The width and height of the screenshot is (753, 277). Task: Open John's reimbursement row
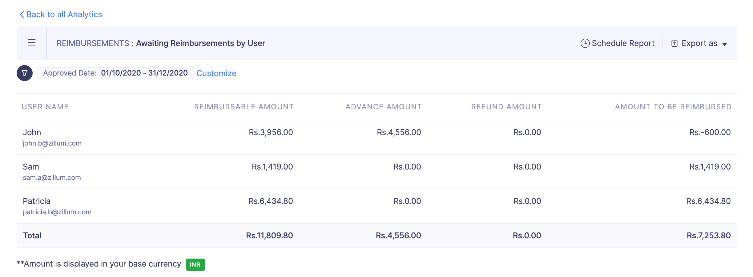pos(32,132)
